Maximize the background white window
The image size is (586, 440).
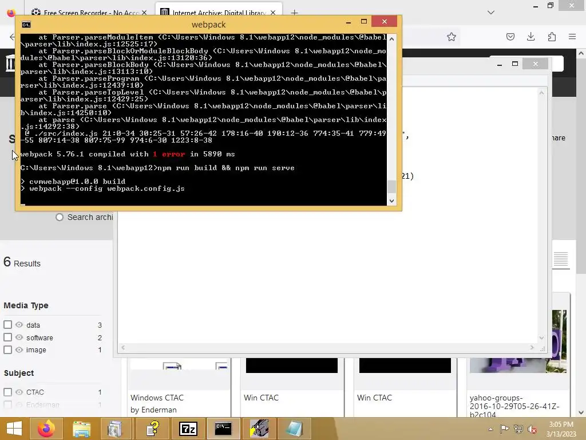pos(514,64)
